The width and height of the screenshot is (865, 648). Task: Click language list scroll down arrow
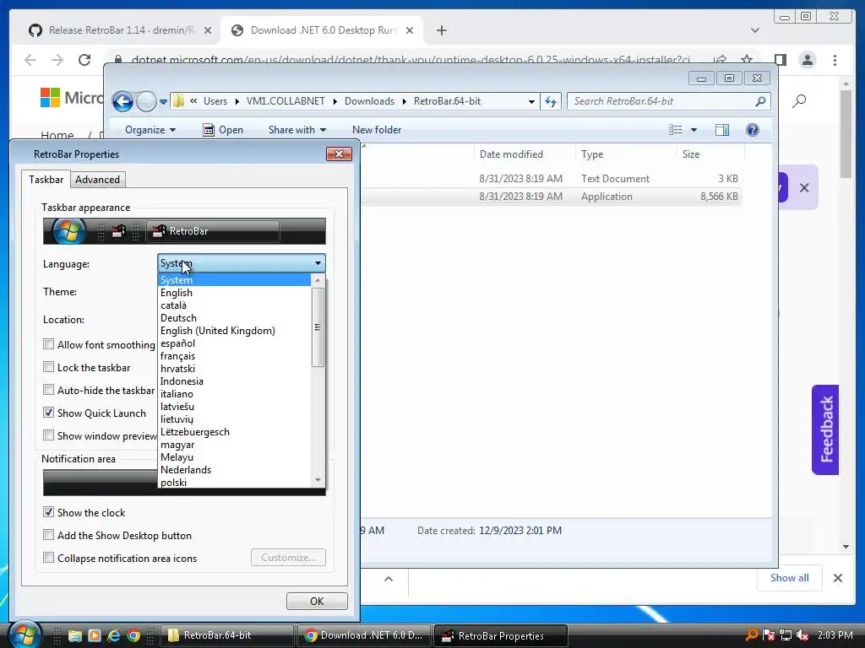click(x=318, y=480)
